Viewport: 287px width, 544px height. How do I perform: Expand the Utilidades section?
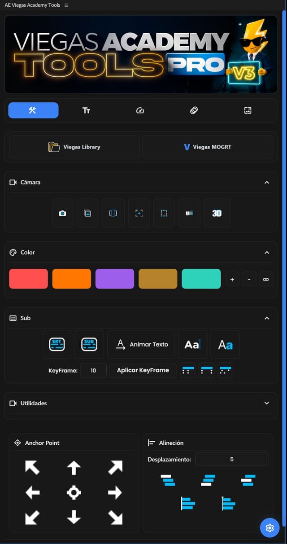click(x=267, y=403)
